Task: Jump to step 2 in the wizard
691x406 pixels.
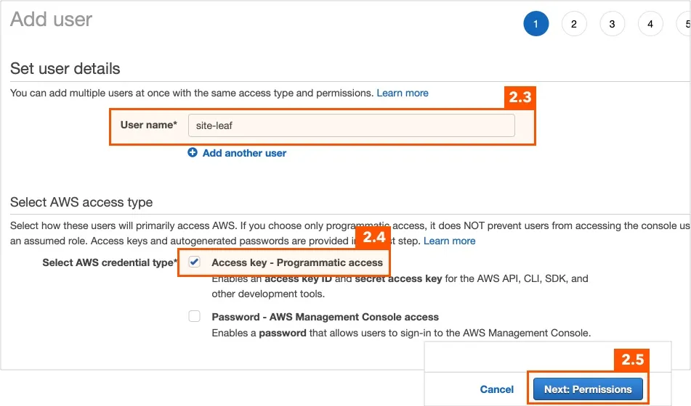Action: 574,24
